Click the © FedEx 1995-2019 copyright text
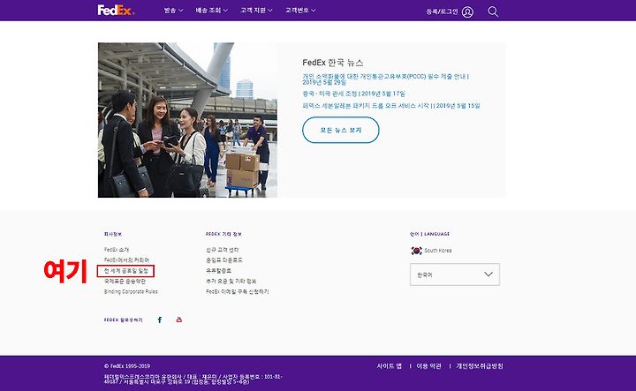This screenshot has width=636, height=391. (127, 366)
